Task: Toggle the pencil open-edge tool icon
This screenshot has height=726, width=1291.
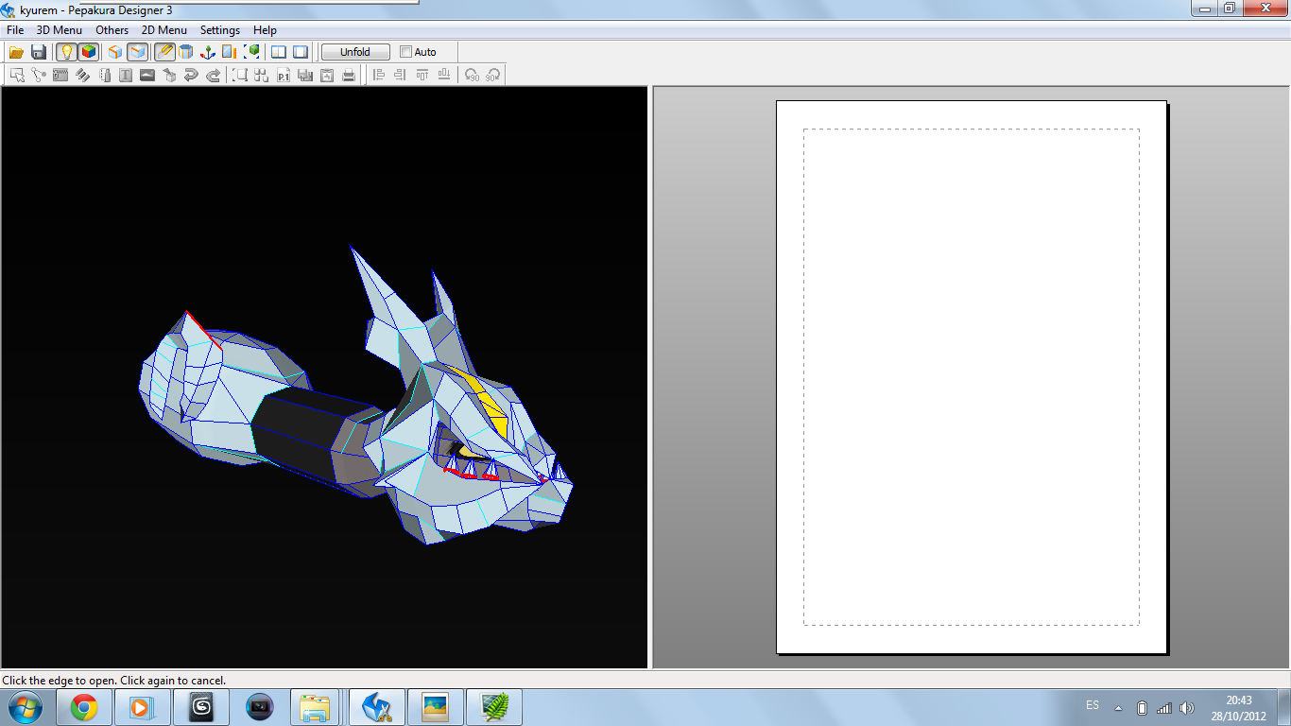Action: [164, 52]
